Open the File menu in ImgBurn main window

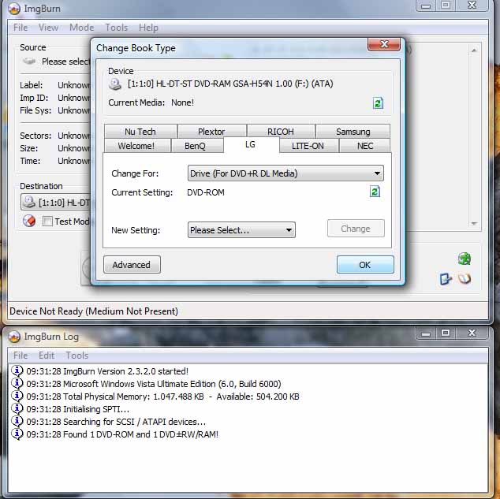[21, 28]
